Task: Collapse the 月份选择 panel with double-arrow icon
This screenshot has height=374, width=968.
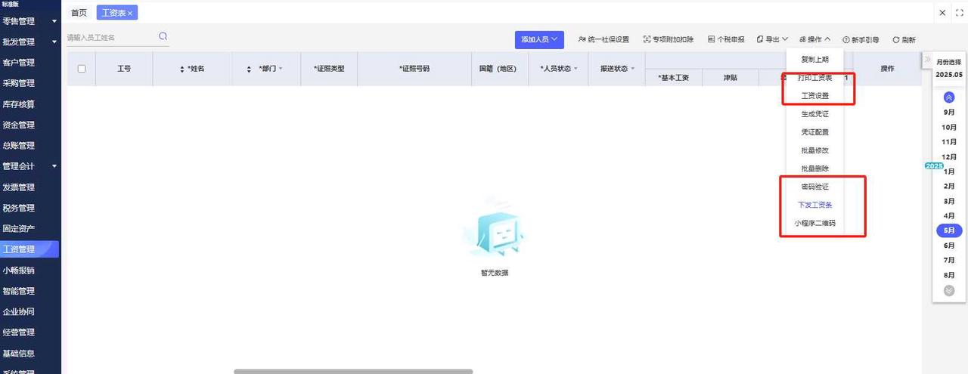Action: (x=927, y=60)
